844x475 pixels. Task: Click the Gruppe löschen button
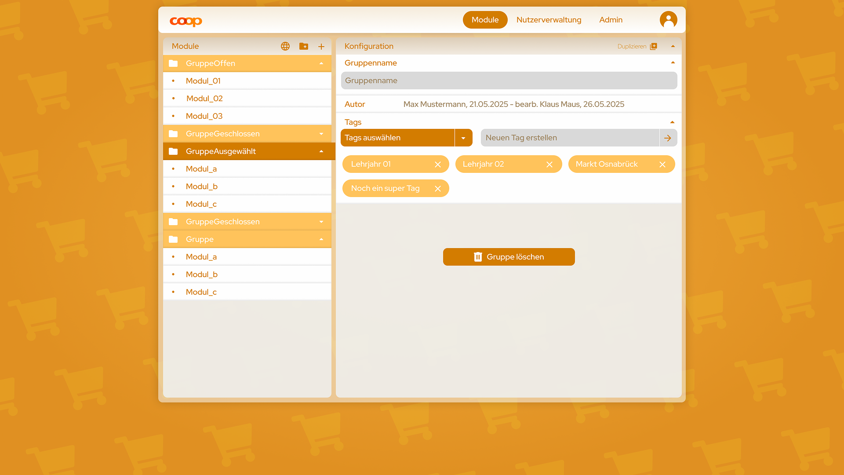[509, 257]
